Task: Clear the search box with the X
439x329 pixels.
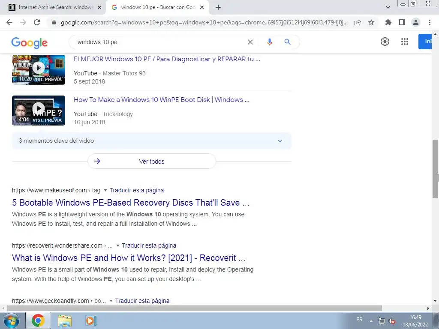Action: [250, 42]
